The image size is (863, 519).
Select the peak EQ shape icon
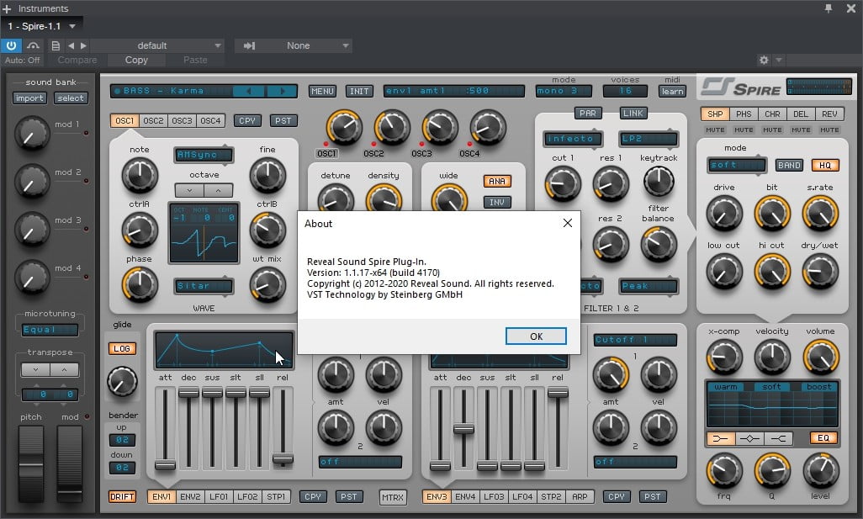click(x=749, y=438)
